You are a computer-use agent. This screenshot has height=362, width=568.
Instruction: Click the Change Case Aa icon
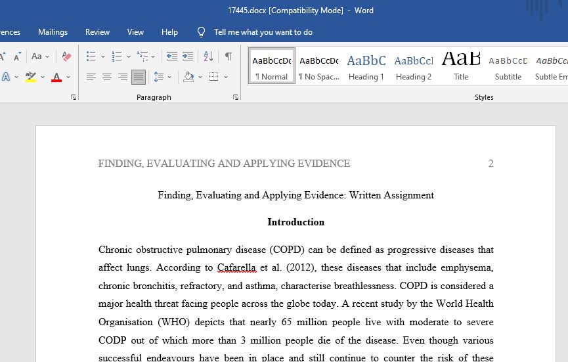pos(36,57)
